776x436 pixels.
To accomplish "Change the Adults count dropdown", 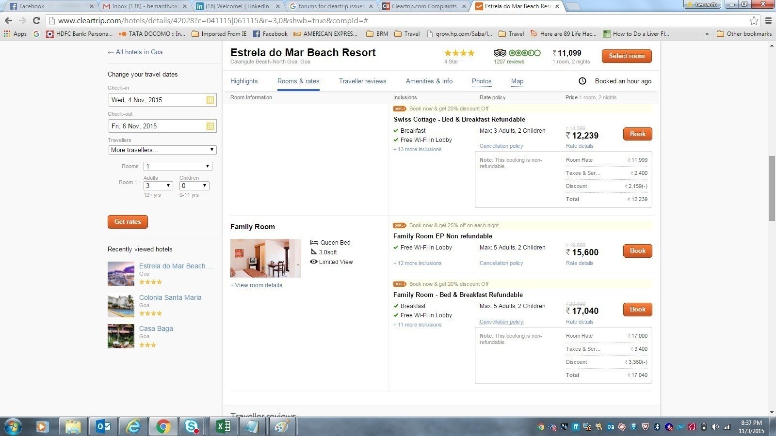I will (x=158, y=186).
